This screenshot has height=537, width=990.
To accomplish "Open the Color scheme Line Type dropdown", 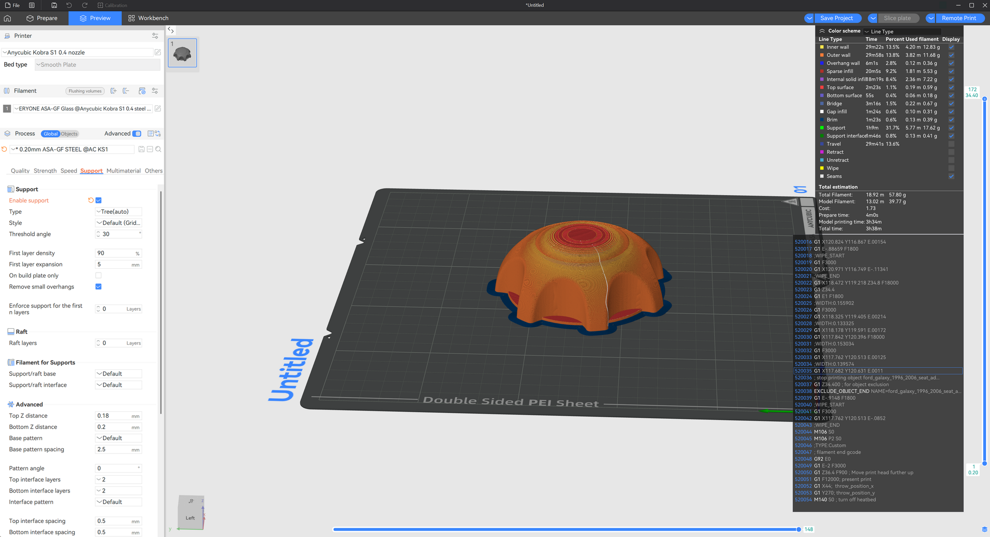I will click(902, 31).
